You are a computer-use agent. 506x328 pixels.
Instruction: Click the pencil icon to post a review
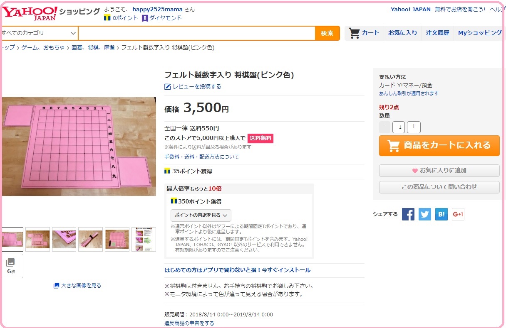point(168,87)
